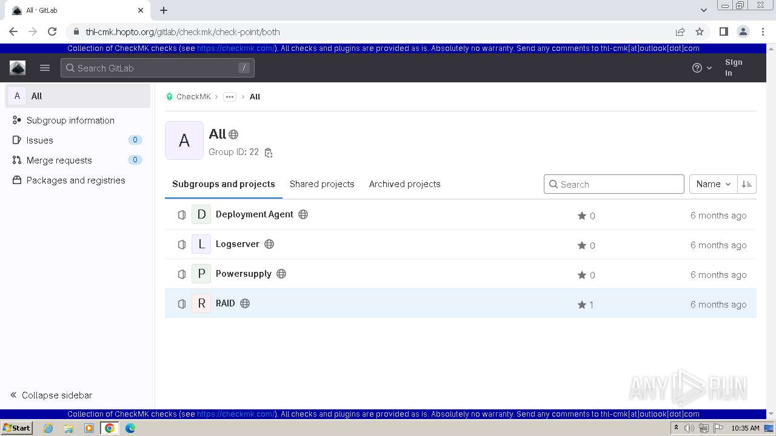Bookmark this page with the star icon
This screenshot has width=776, height=436.
pos(700,31)
